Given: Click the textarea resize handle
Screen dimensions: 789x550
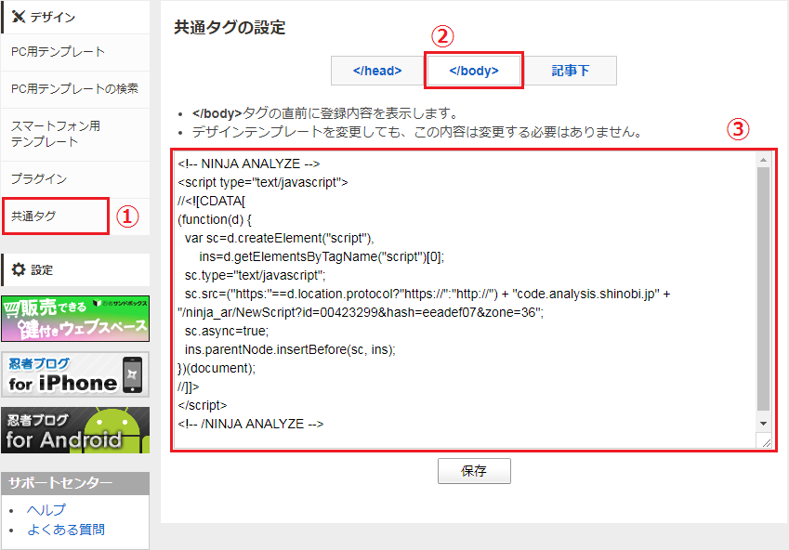Looking at the screenshot, I should [766, 443].
